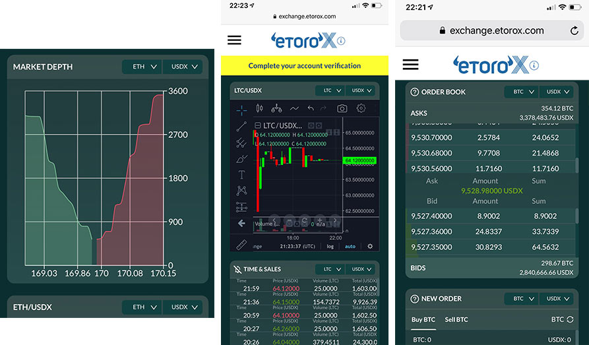The image size is (589, 345).
Task: Open BTC dropdown in Order Book panel
Action: tap(521, 92)
